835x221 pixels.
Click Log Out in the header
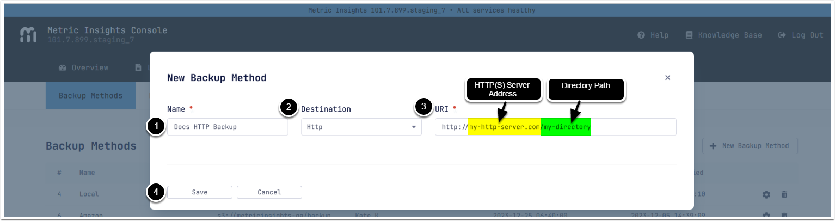click(x=801, y=35)
